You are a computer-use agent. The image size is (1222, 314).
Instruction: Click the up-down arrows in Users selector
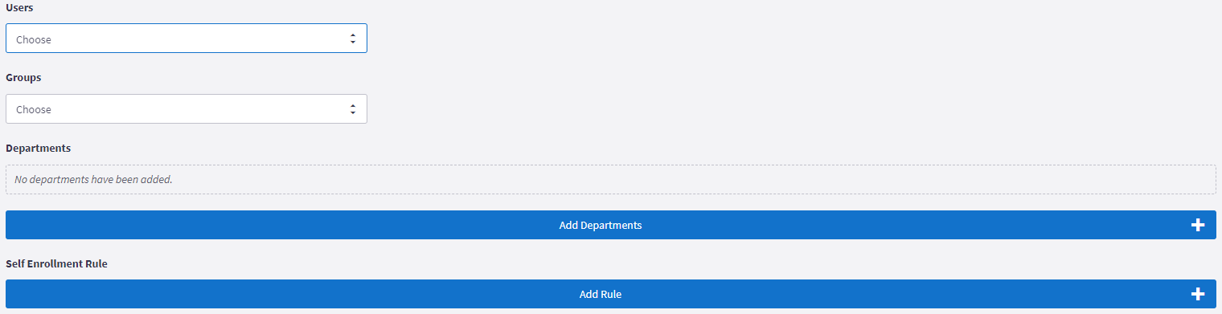point(352,39)
